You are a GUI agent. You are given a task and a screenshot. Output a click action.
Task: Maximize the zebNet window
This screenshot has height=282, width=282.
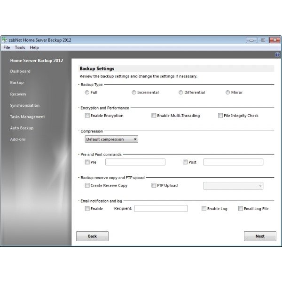pos(263,40)
